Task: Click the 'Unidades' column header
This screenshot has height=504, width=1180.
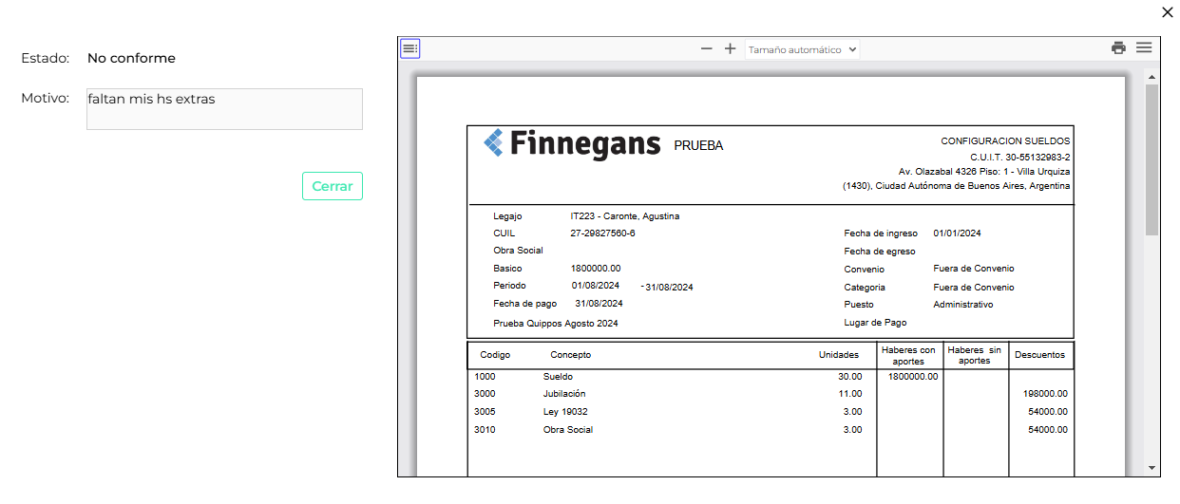Action: (x=839, y=355)
